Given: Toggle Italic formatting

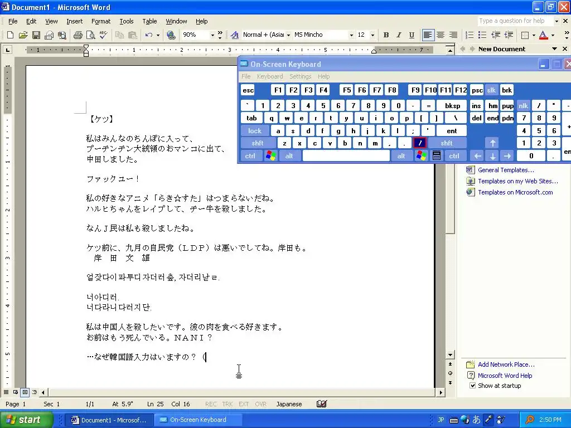Looking at the screenshot, I should (399, 35).
